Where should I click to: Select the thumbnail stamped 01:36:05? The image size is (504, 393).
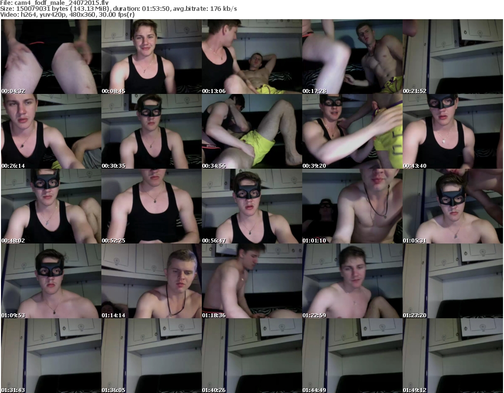tap(152, 356)
